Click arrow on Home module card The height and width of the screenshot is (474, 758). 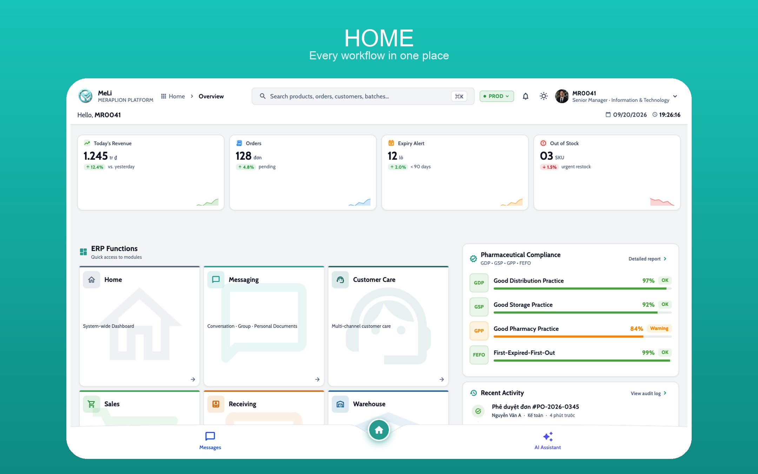coord(193,379)
